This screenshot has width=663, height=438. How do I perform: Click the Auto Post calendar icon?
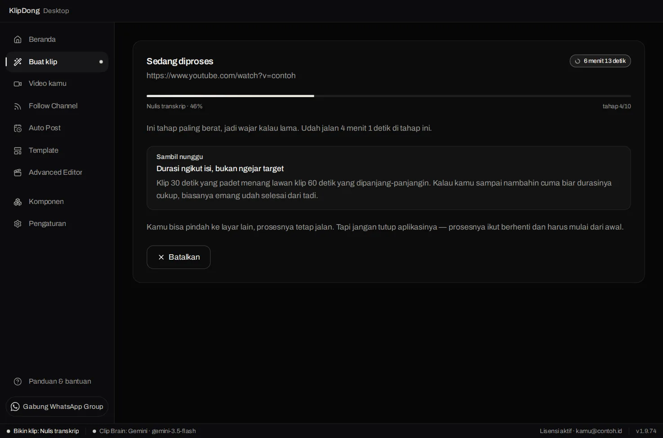coord(18,128)
